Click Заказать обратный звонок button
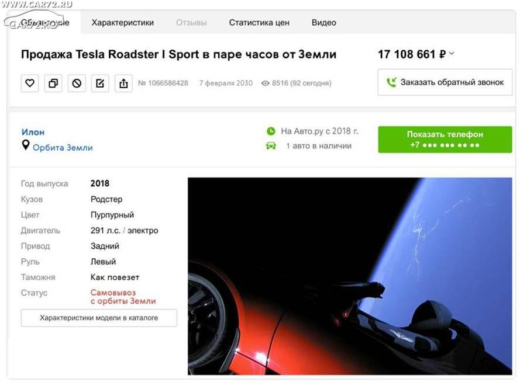 pyautogui.click(x=445, y=82)
